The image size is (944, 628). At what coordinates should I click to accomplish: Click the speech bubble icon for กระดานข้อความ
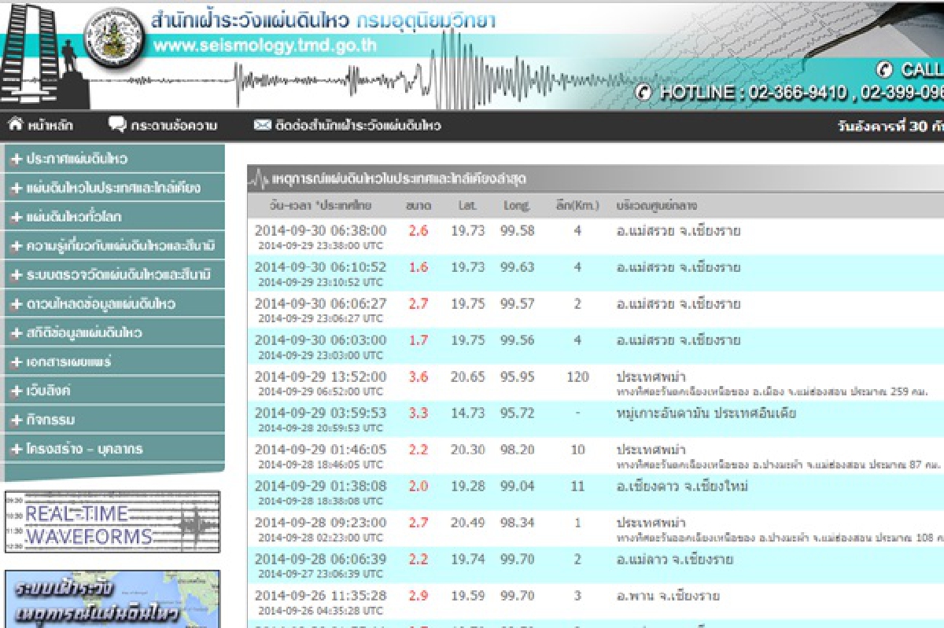click(x=117, y=124)
